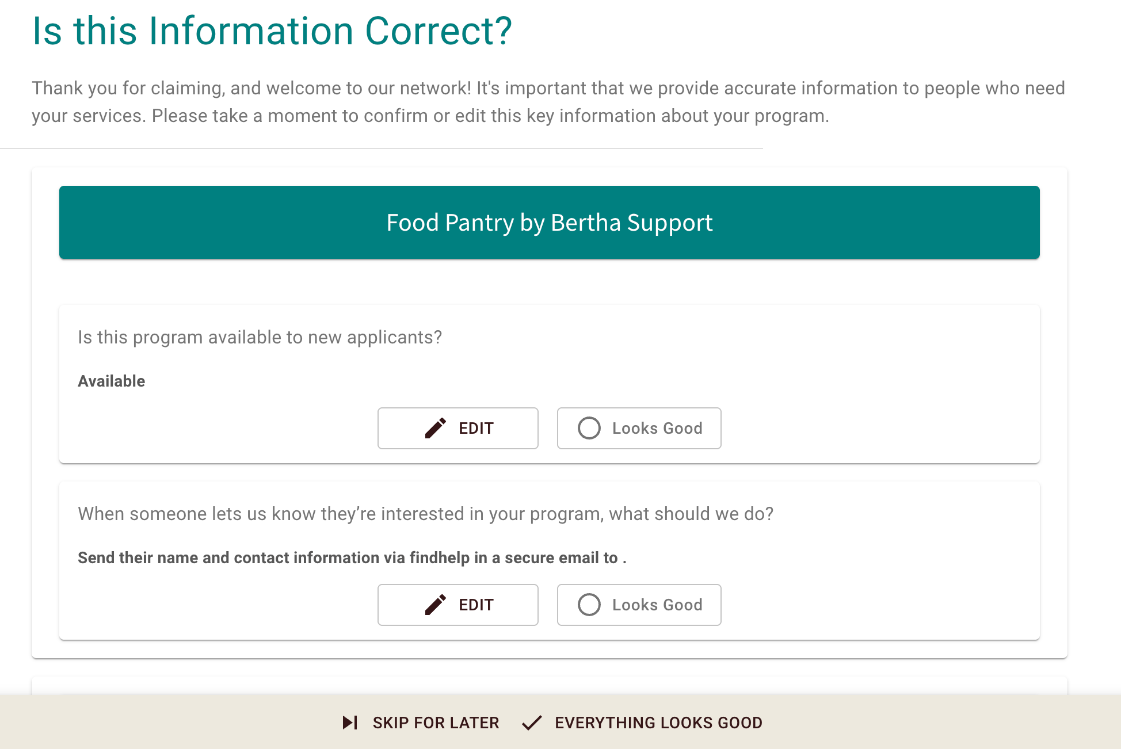Select the Looks Good radio circle for availability
The image size is (1121, 749).
point(589,428)
